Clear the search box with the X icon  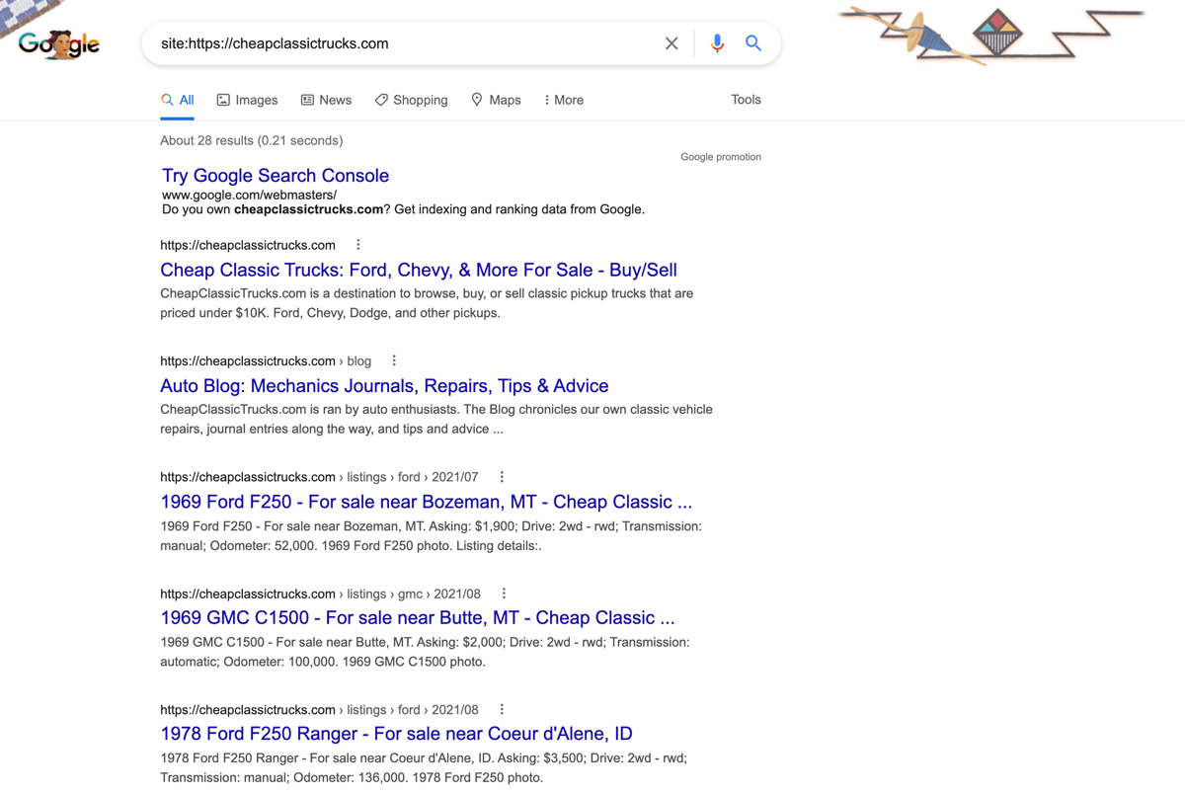coord(671,43)
